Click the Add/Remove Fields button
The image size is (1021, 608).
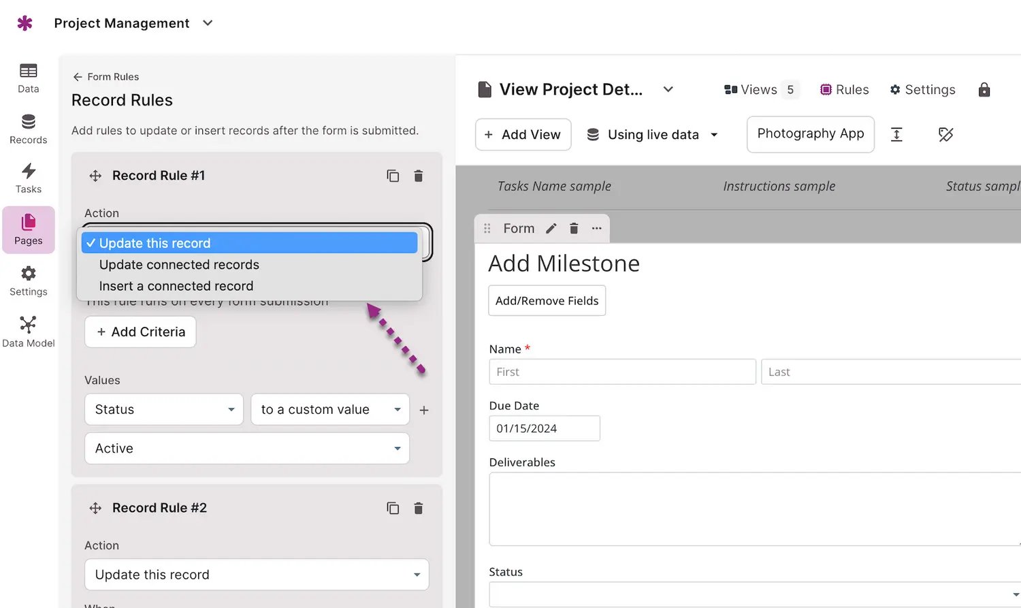click(547, 301)
